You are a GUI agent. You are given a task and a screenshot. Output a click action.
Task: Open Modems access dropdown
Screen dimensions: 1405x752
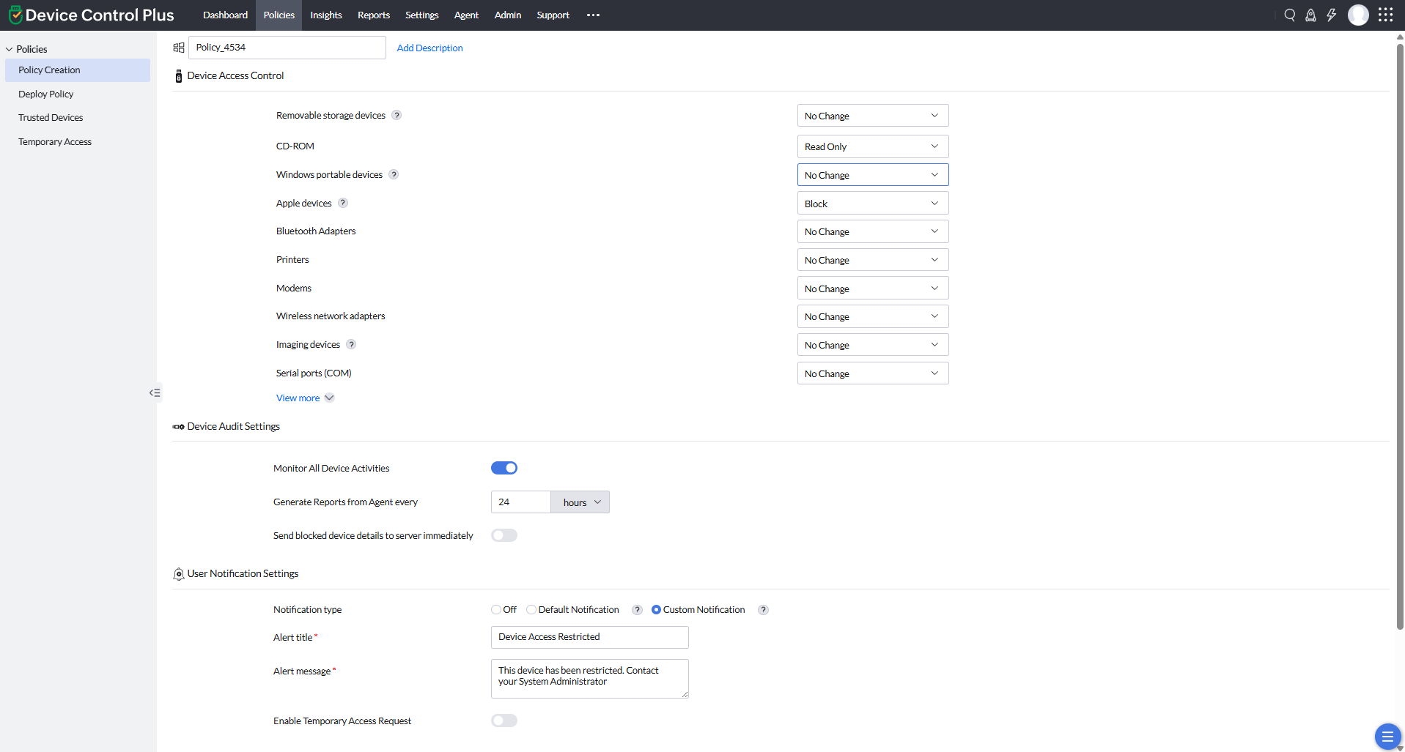[x=873, y=288]
